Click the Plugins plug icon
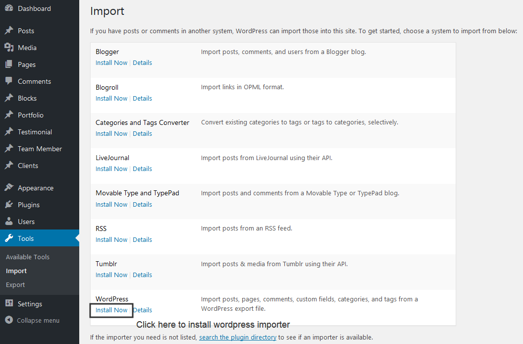The height and width of the screenshot is (344, 523). pos(9,205)
